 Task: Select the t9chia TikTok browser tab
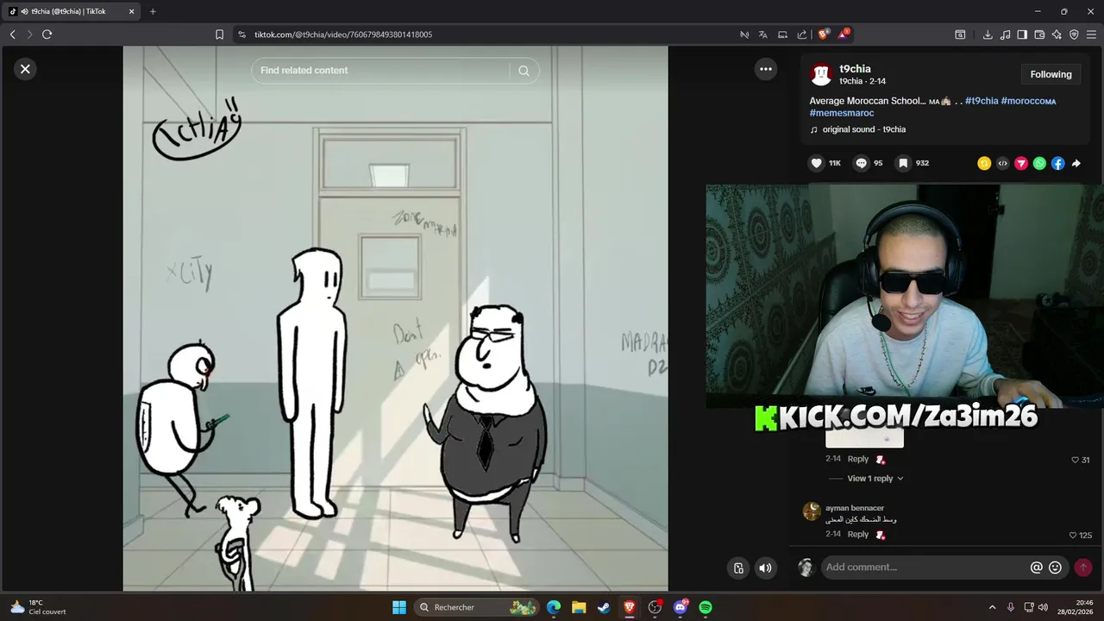[x=71, y=11]
